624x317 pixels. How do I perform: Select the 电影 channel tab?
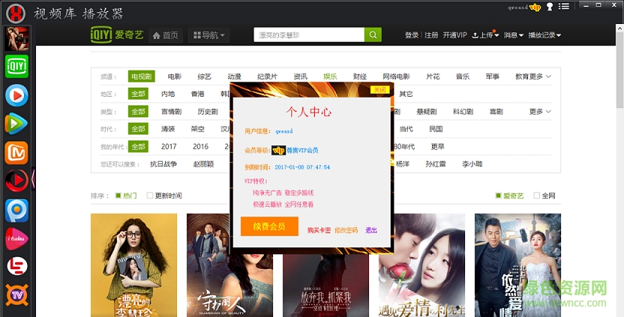coord(174,76)
